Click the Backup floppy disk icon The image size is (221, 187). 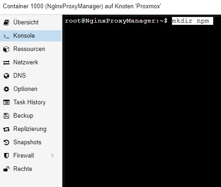tap(6, 116)
